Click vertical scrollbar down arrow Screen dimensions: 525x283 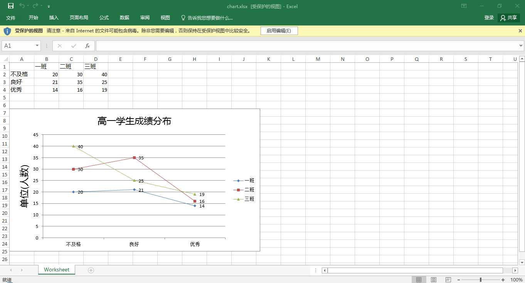[522, 262]
